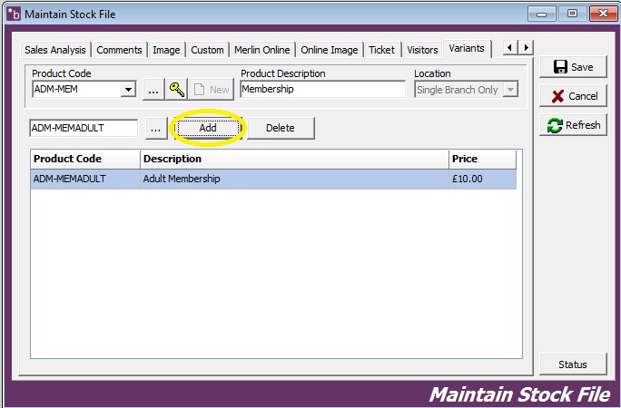Click the Refresh button with green arrows
The width and height of the screenshot is (621, 408).
[x=573, y=125]
